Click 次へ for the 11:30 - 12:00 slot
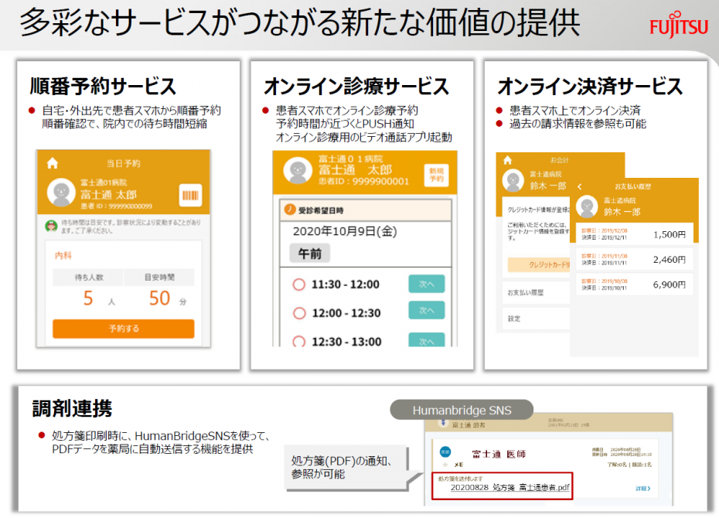719x518 pixels. point(427,285)
